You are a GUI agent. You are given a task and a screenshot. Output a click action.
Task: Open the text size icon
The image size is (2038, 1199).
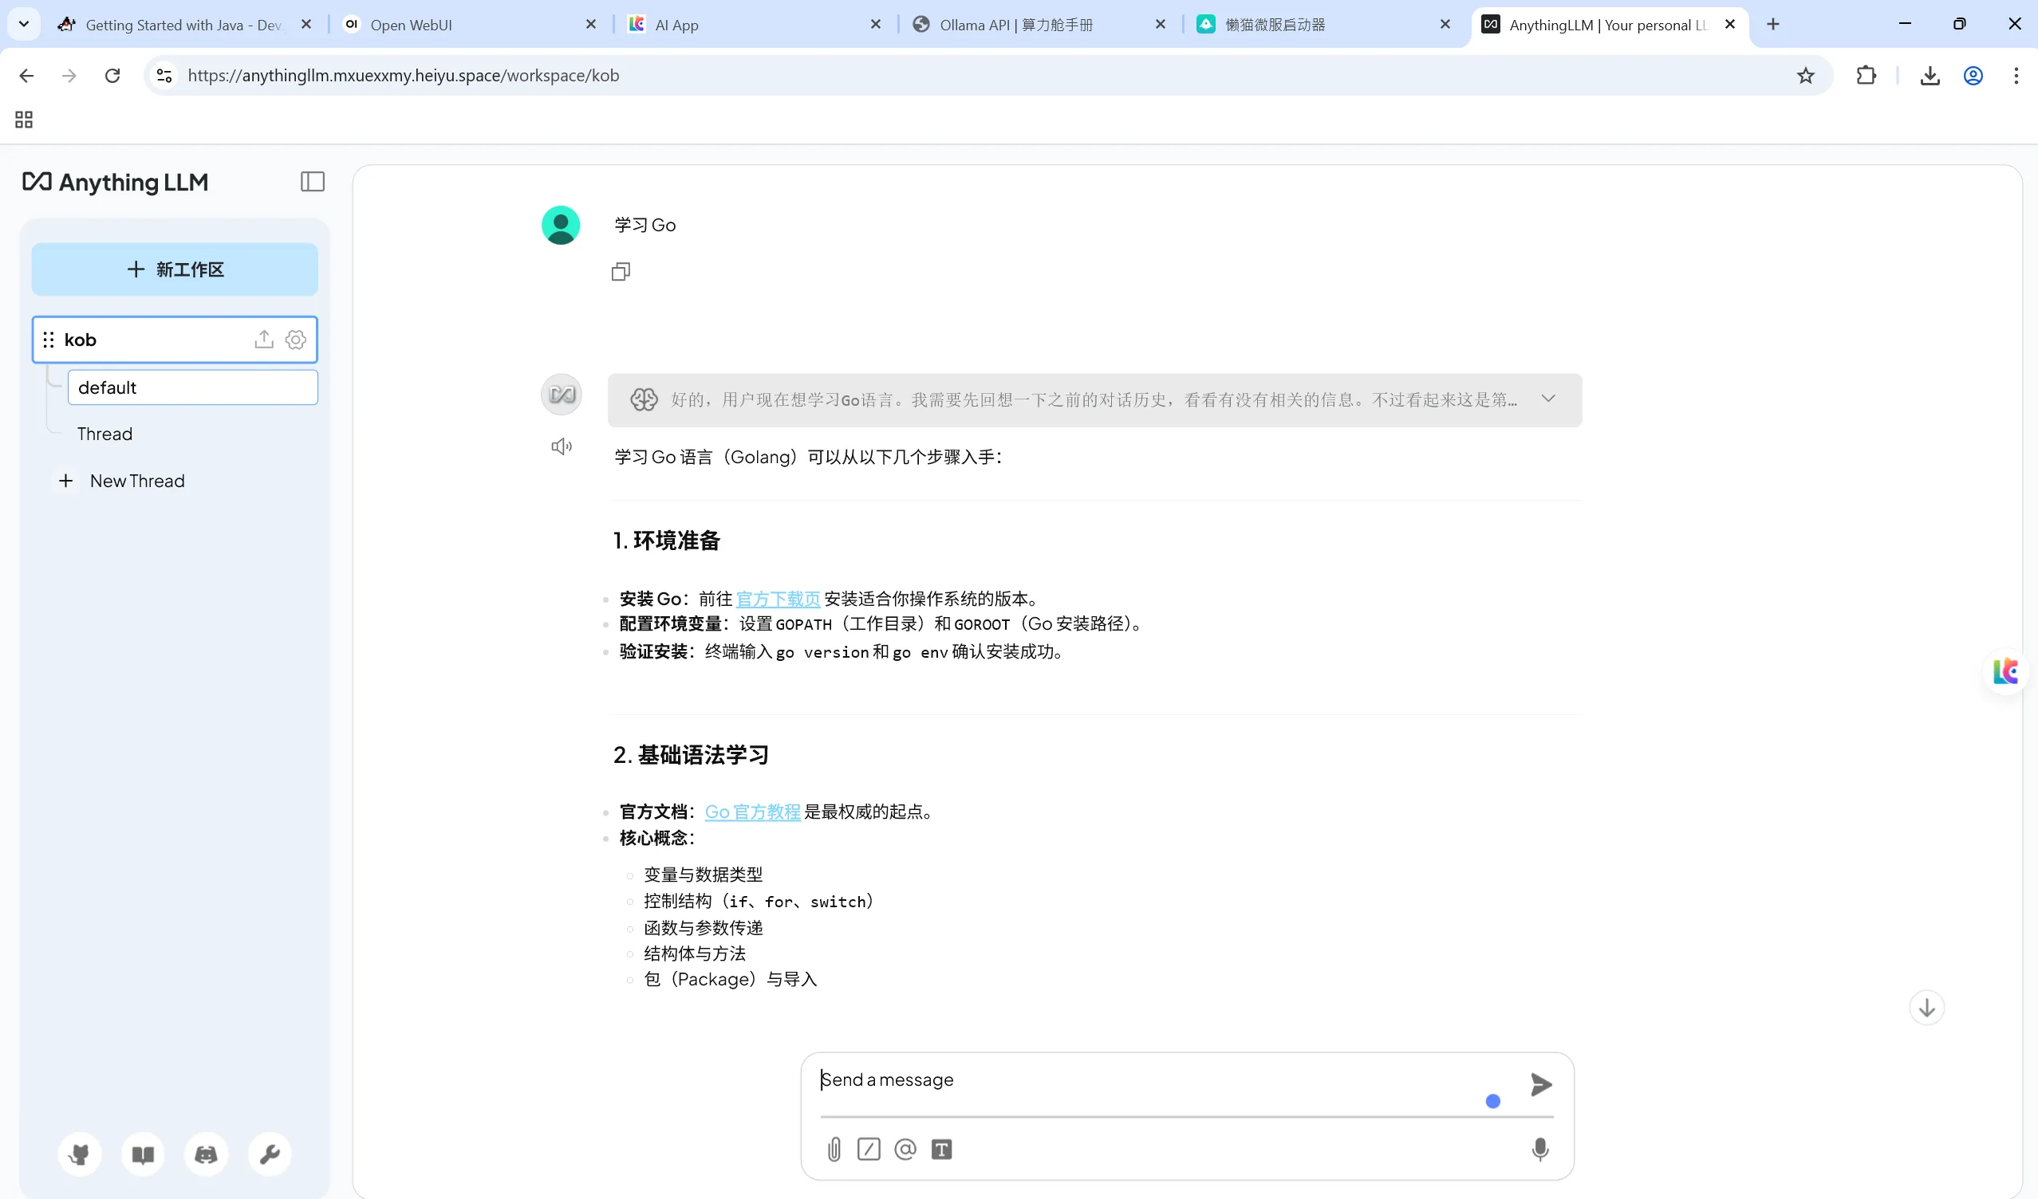tap(941, 1149)
